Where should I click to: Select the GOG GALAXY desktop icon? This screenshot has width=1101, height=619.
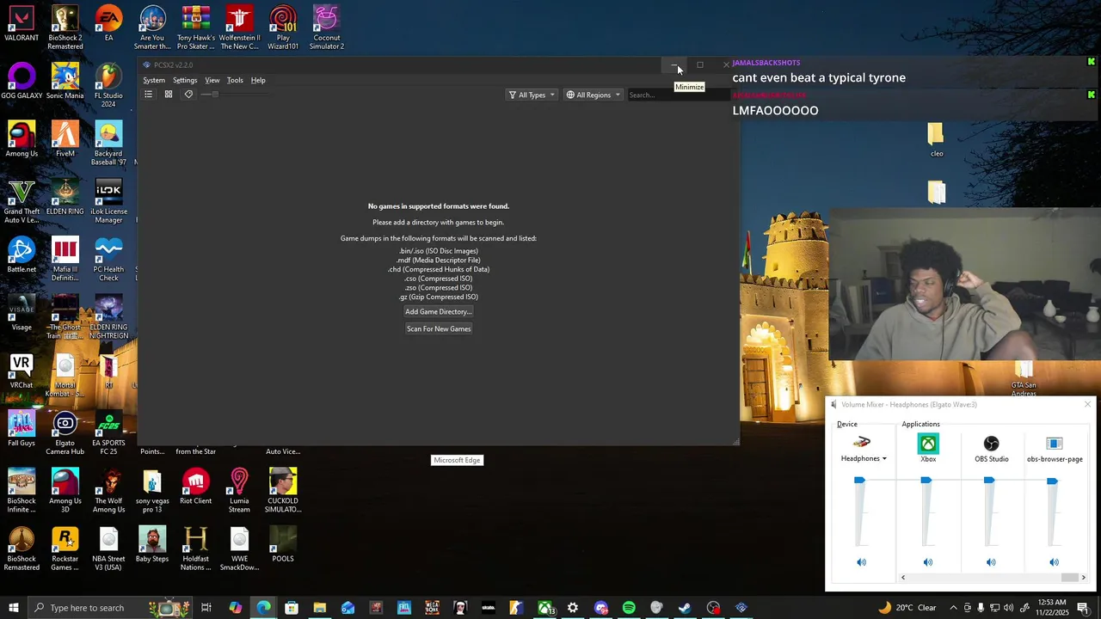22,82
